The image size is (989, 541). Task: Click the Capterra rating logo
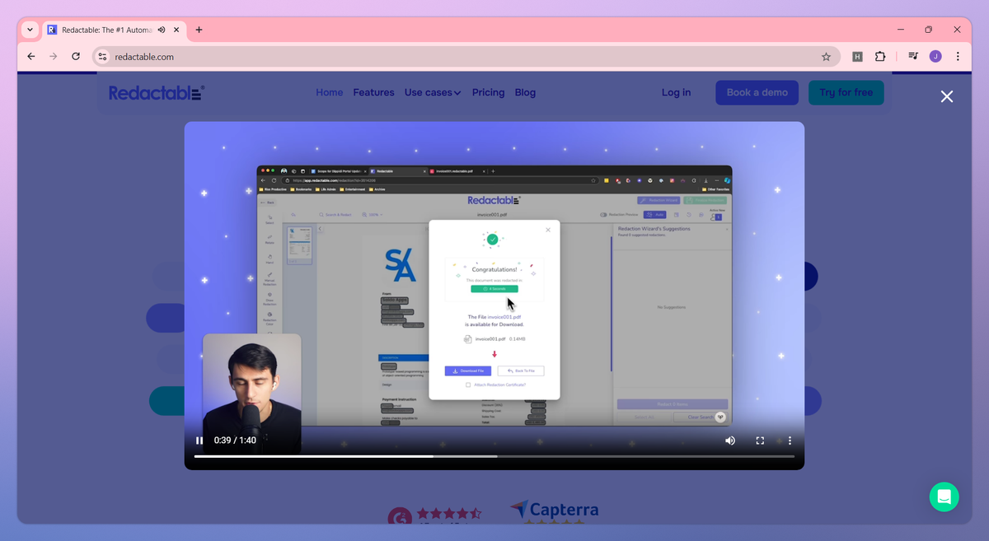pos(554,511)
